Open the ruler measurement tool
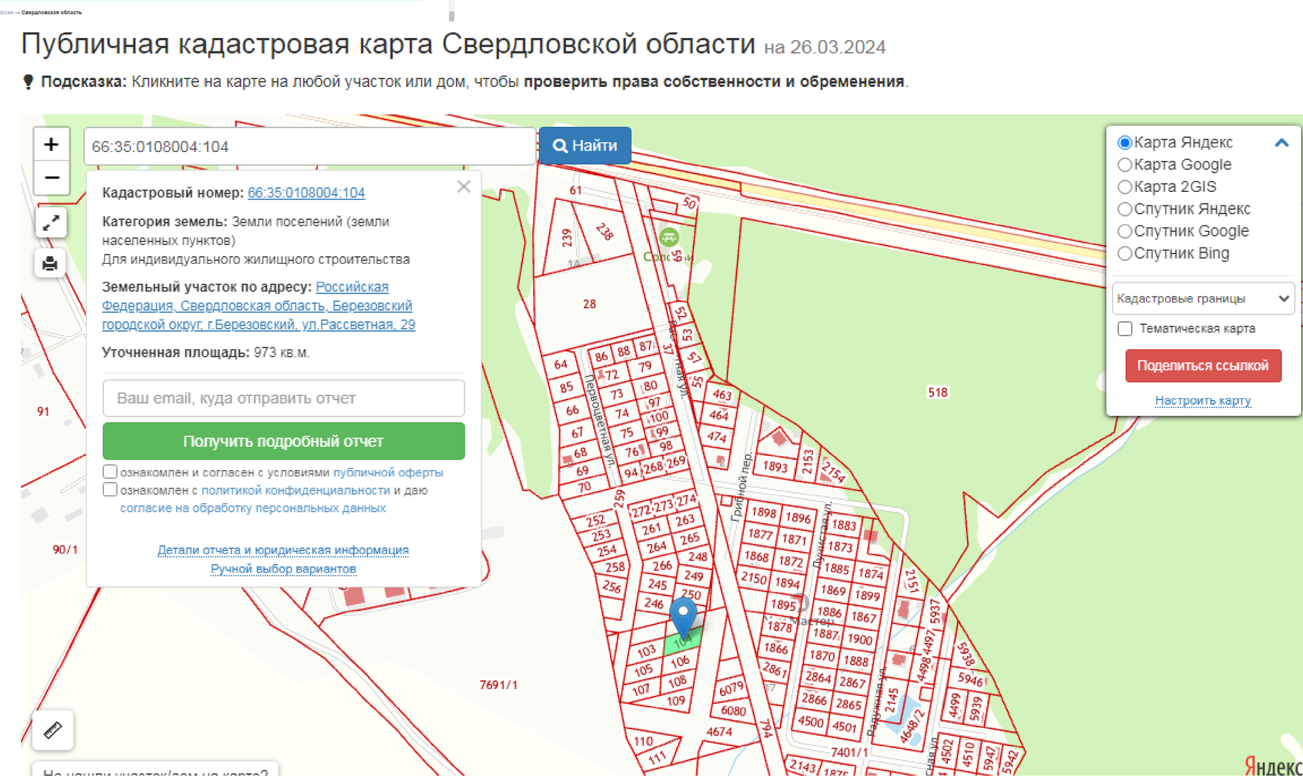 (x=52, y=730)
